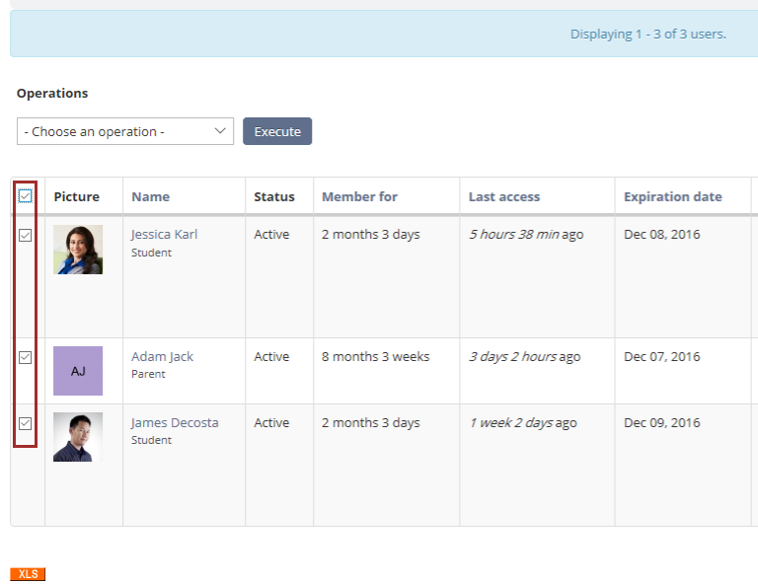Click the Student role under James Decosta
This screenshot has width=758, height=584.
(x=151, y=440)
